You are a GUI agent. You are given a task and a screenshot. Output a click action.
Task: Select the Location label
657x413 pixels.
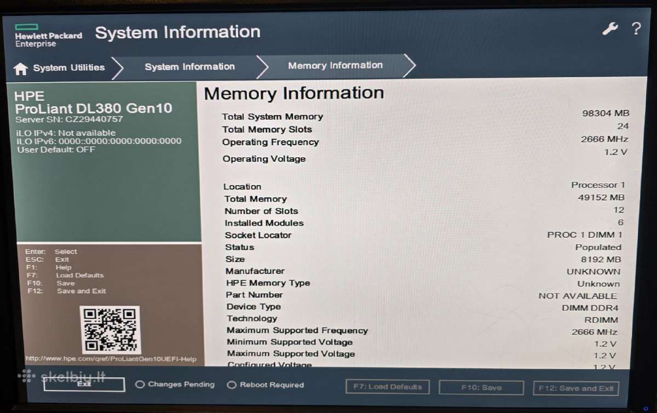(x=243, y=187)
